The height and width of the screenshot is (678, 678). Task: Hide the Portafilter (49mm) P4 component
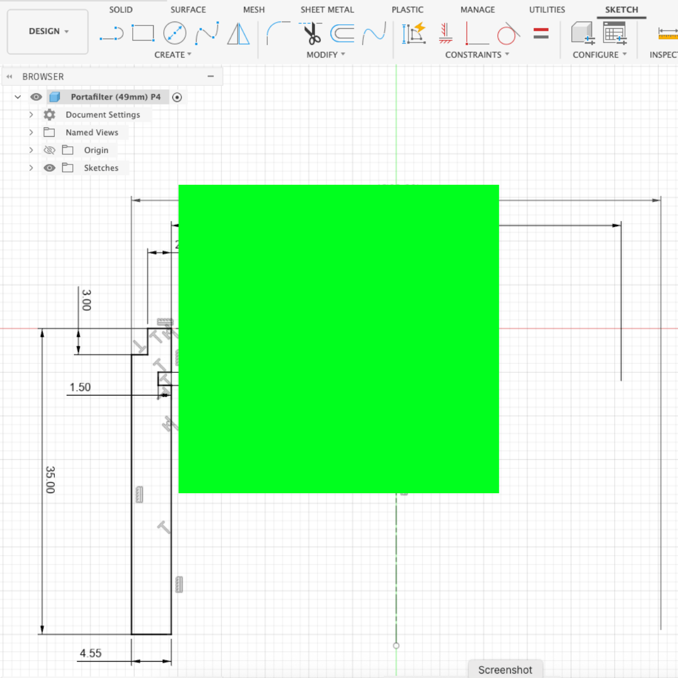pos(36,97)
